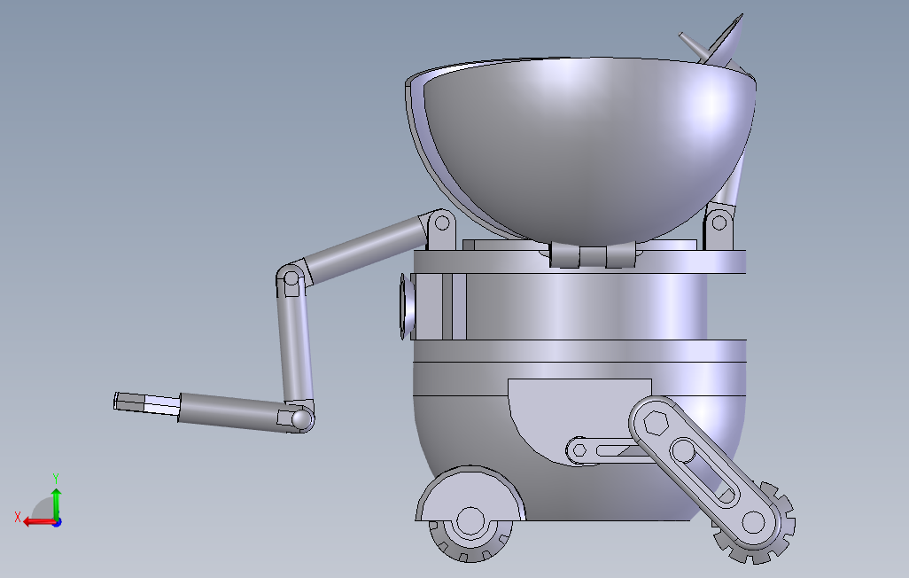Select the upper arm segment attached to the body

(365, 249)
